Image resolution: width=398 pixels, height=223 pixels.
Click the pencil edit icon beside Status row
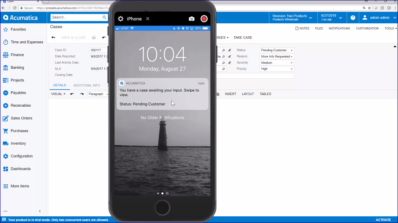(x=229, y=50)
